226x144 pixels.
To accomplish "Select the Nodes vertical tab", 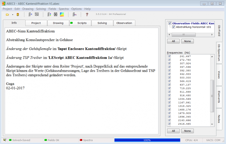I will (219, 119).
